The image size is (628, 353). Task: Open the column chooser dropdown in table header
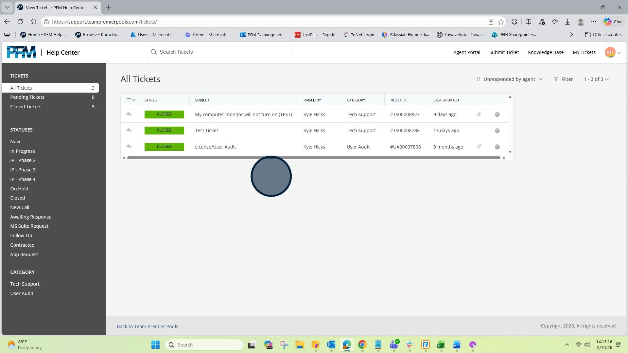[x=131, y=100]
